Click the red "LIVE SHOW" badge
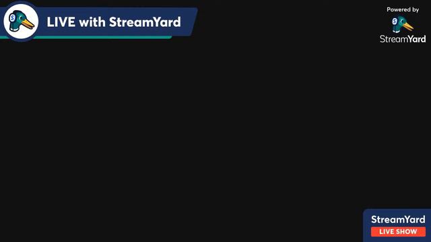Viewport: 431px width, 242px height. coord(398,231)
